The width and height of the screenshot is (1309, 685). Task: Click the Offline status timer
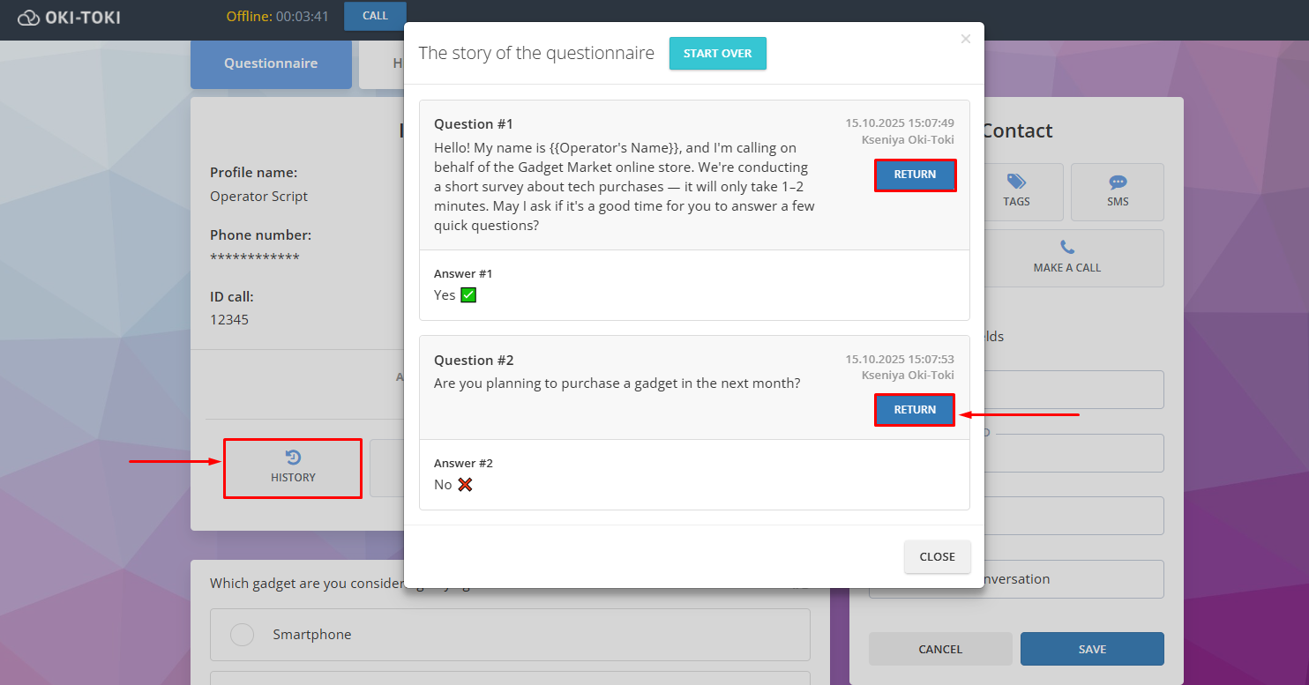(277, 17)
